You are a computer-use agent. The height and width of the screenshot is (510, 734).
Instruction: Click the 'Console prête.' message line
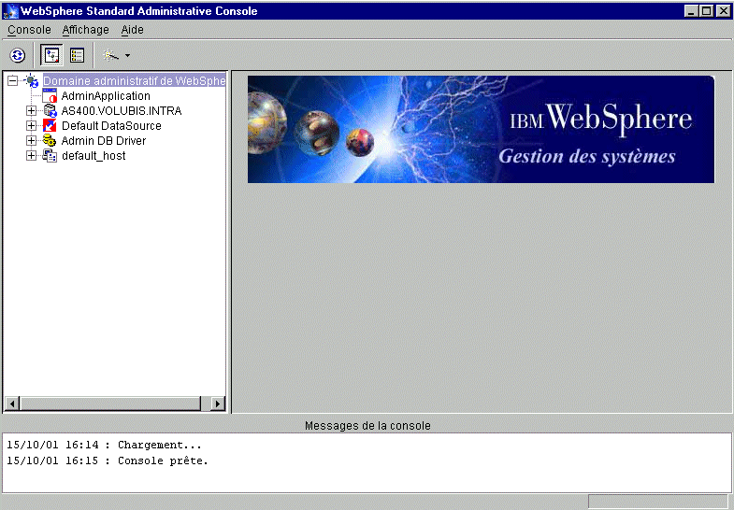point(108,460)
